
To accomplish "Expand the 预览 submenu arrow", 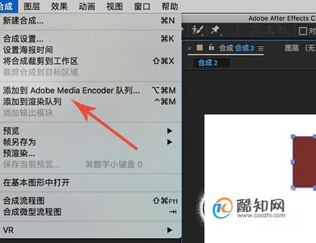I will (x=170, y=131).
